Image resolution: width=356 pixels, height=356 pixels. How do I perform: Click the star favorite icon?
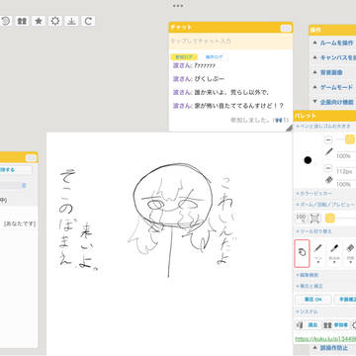(x=39, y=21)
